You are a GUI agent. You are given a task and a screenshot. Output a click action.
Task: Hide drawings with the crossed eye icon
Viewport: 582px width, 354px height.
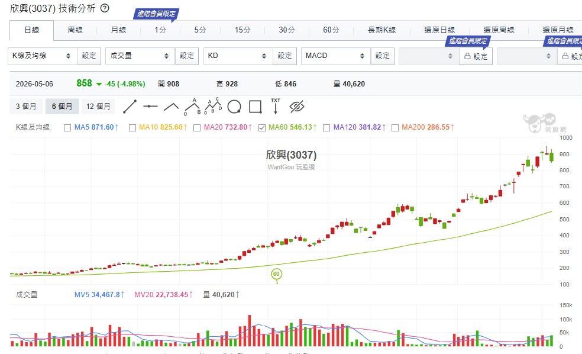tap(296, 107)
